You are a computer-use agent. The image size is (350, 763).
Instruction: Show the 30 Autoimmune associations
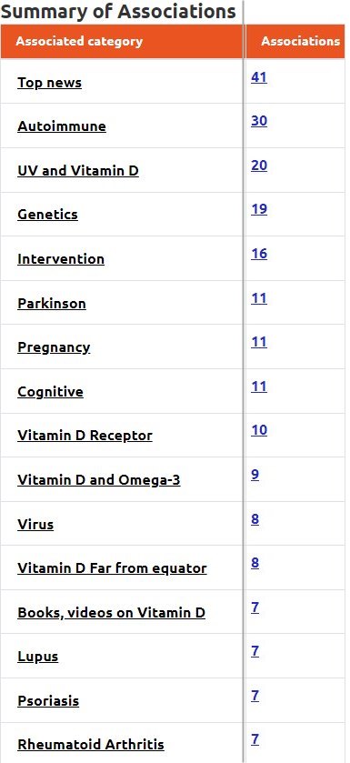pos(259,121)
